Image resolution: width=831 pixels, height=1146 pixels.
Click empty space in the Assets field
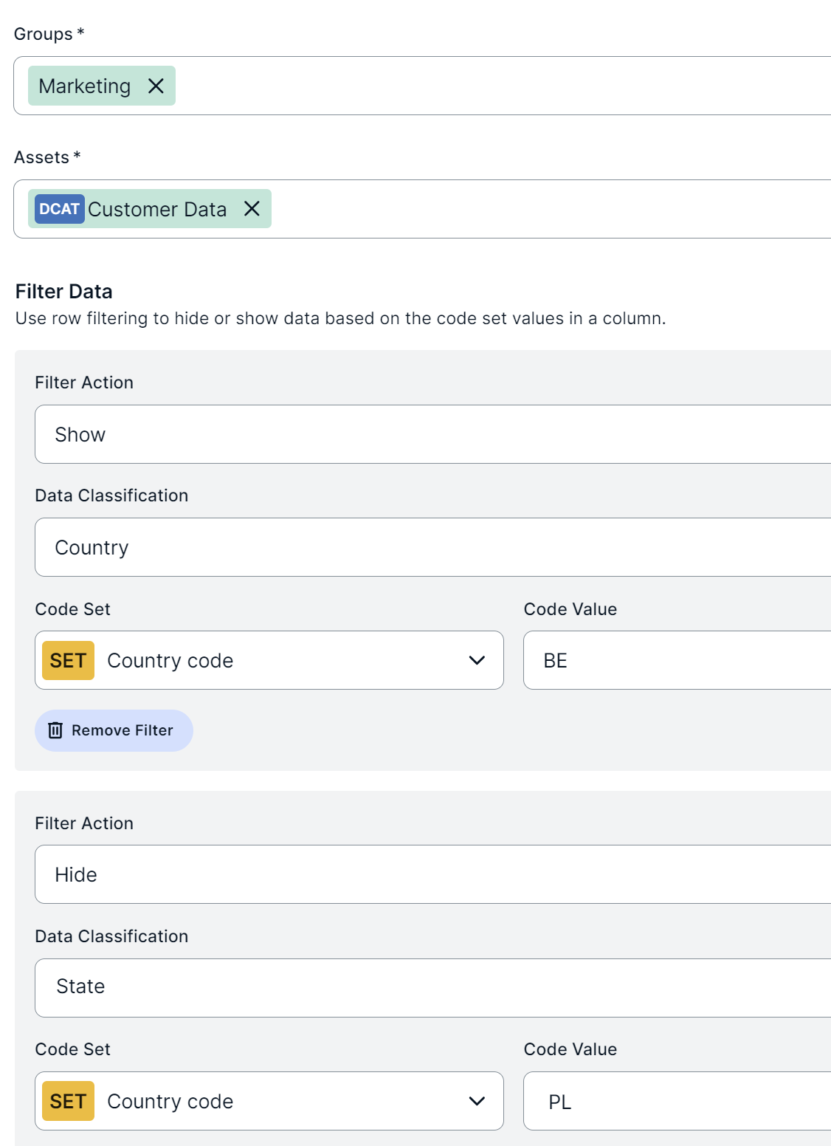(x=546, y=209)
